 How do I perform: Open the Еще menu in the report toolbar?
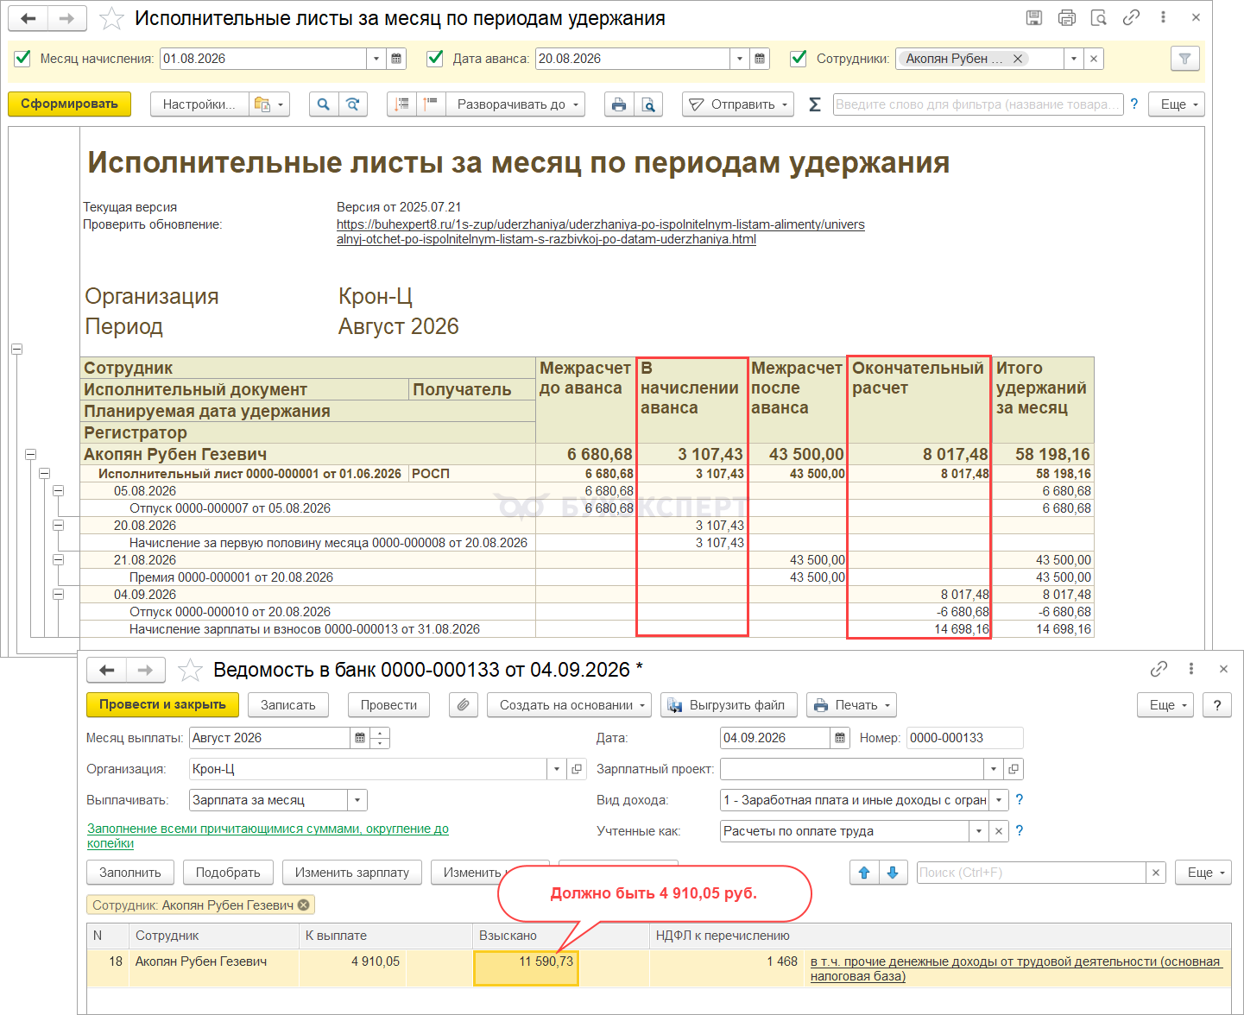click(1177, 104)
